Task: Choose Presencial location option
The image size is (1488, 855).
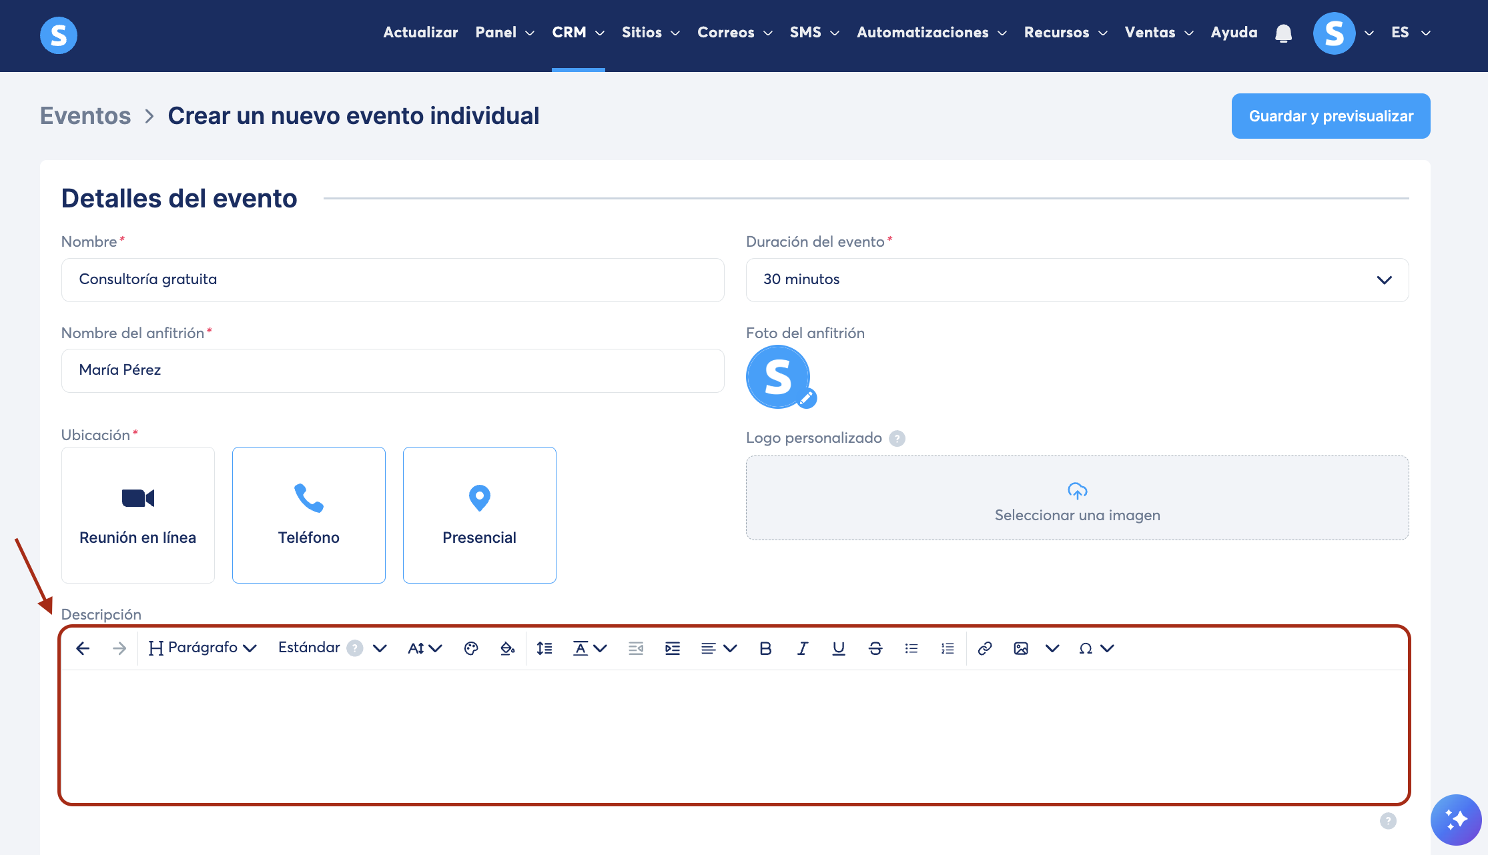Action: 480,515
